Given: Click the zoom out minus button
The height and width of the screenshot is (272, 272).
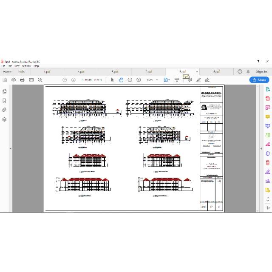Looking at the screenshot, I should coord(130,80).
